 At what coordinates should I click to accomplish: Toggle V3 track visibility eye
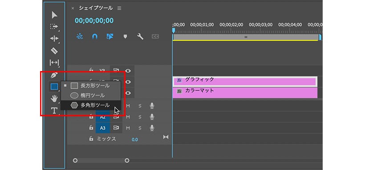[x=128, y=71]
